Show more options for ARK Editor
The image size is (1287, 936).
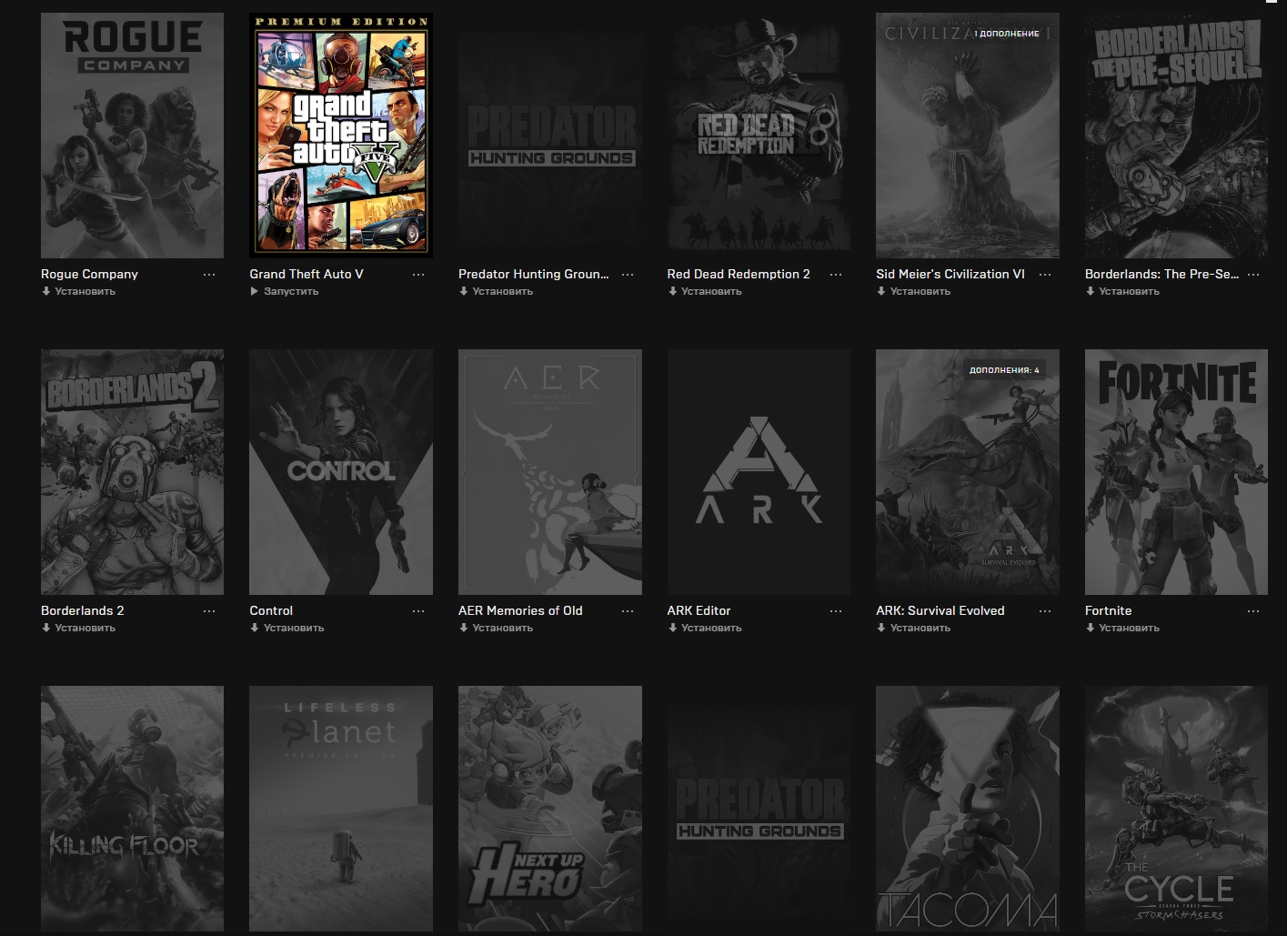click(x=836, y=611)
